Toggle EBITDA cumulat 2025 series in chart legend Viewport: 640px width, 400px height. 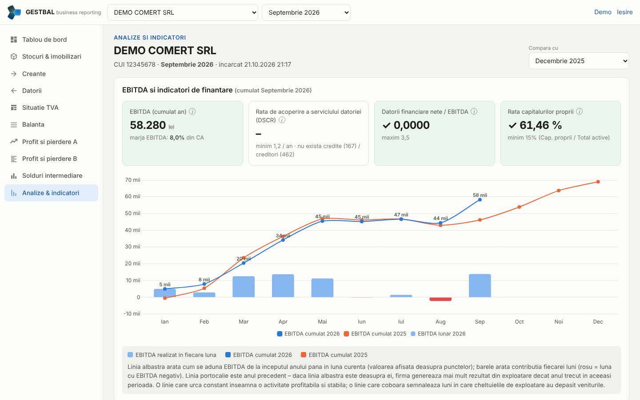point(375,334)
